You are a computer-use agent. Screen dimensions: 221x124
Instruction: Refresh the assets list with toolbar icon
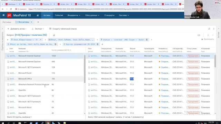pyautogui.click(x=209, y=29)
